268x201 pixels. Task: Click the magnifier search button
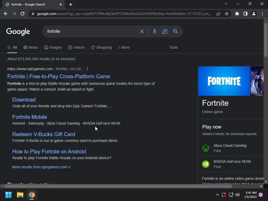(x=175, y=31)
